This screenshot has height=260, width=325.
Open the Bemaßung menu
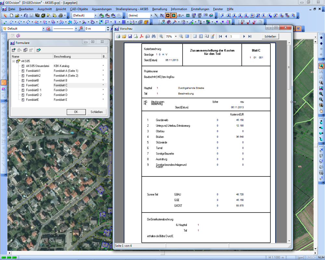coord(159,9)
